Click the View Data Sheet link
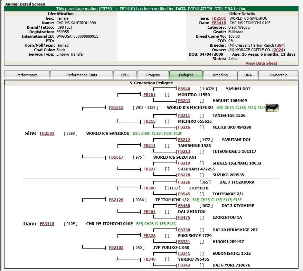Screen dimensions: 303x271 coord(261,63)
